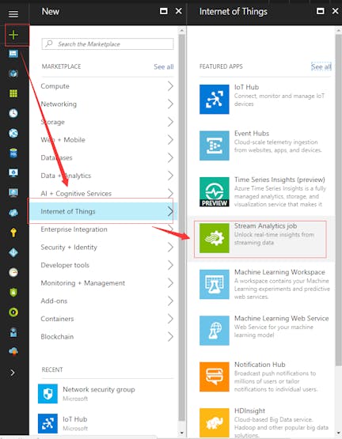Choose the Stream Analytics job icon
The height and width of the screenshot is (439, 342).
click(x=215, y=238)
